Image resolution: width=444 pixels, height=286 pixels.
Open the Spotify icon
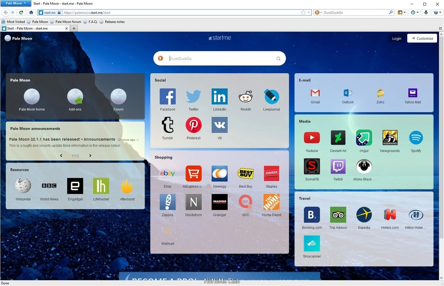click(x=416, y=138)
